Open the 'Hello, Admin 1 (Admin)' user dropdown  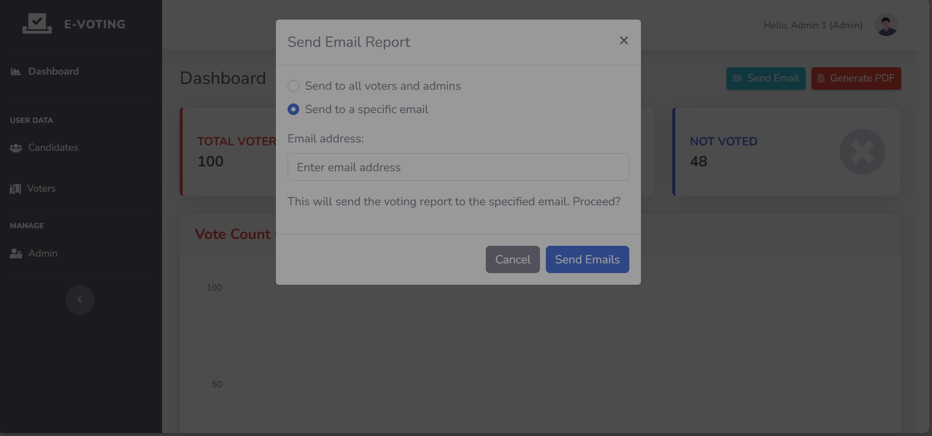(813, 25)
